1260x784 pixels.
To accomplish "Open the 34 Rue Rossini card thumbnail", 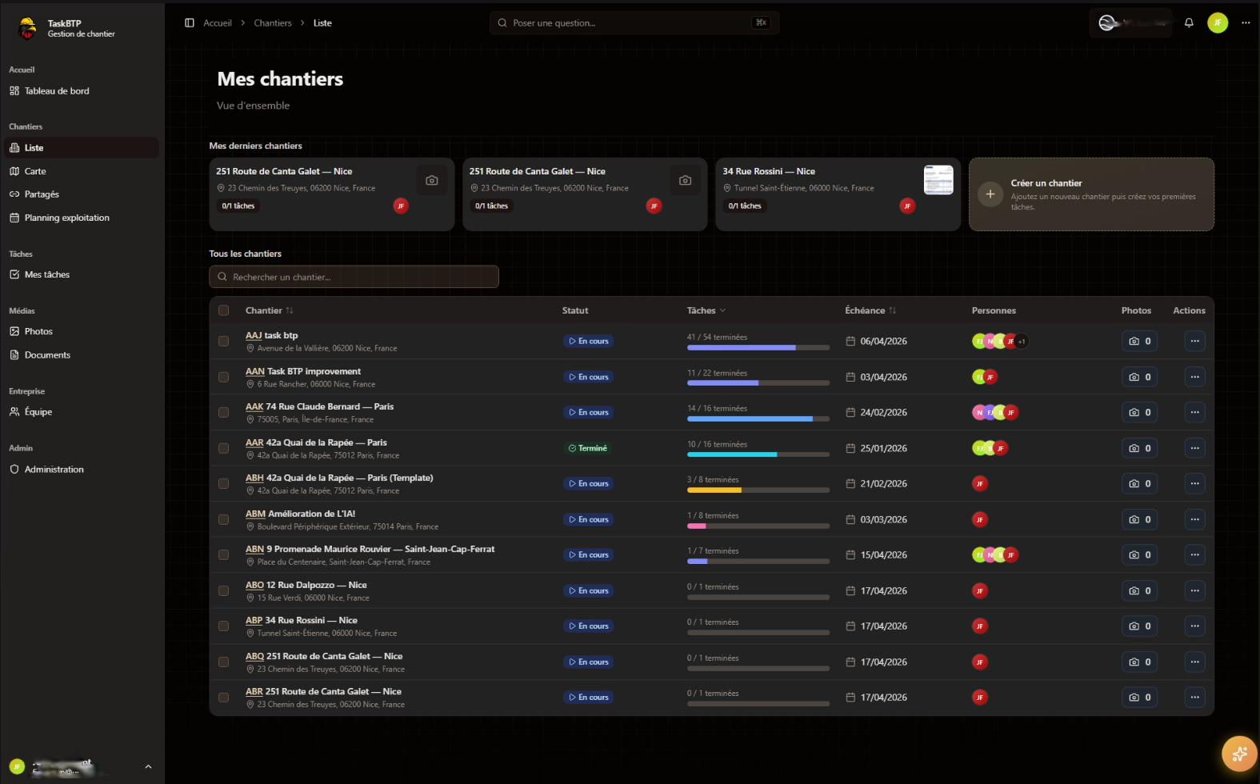I will 938,180.
